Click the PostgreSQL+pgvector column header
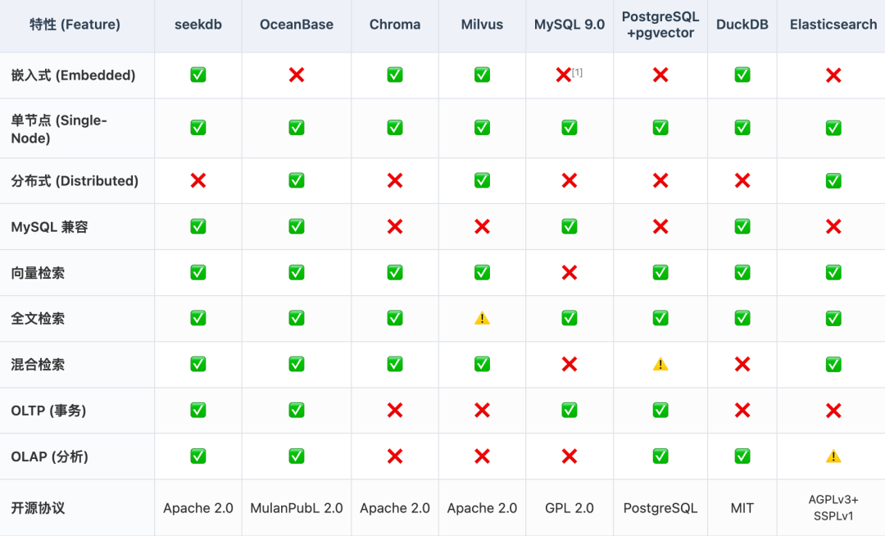Screen dimensions: 885x536 tap(660, 25)
